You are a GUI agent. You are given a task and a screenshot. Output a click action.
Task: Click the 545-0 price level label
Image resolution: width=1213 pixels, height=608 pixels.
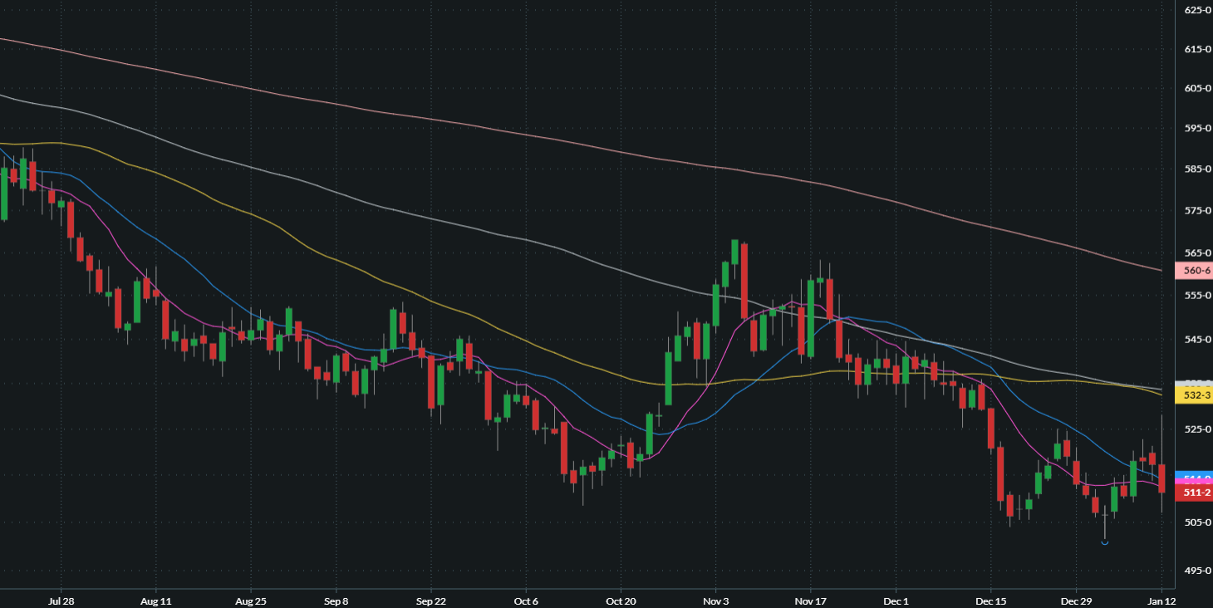[x=1197, y=339]
